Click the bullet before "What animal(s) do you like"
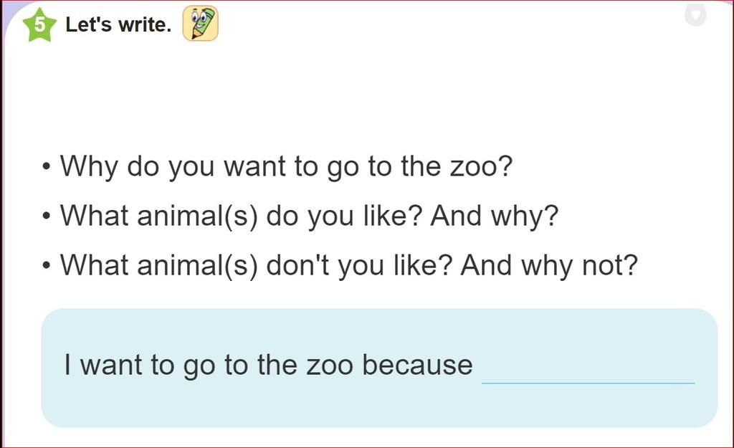734x448 pixels. point(46,216)
